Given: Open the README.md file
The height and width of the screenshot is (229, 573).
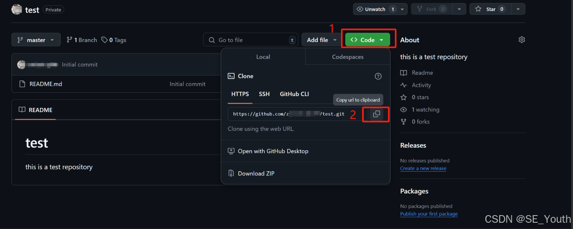Looking at the screenshot, I should tap(46, 84).
